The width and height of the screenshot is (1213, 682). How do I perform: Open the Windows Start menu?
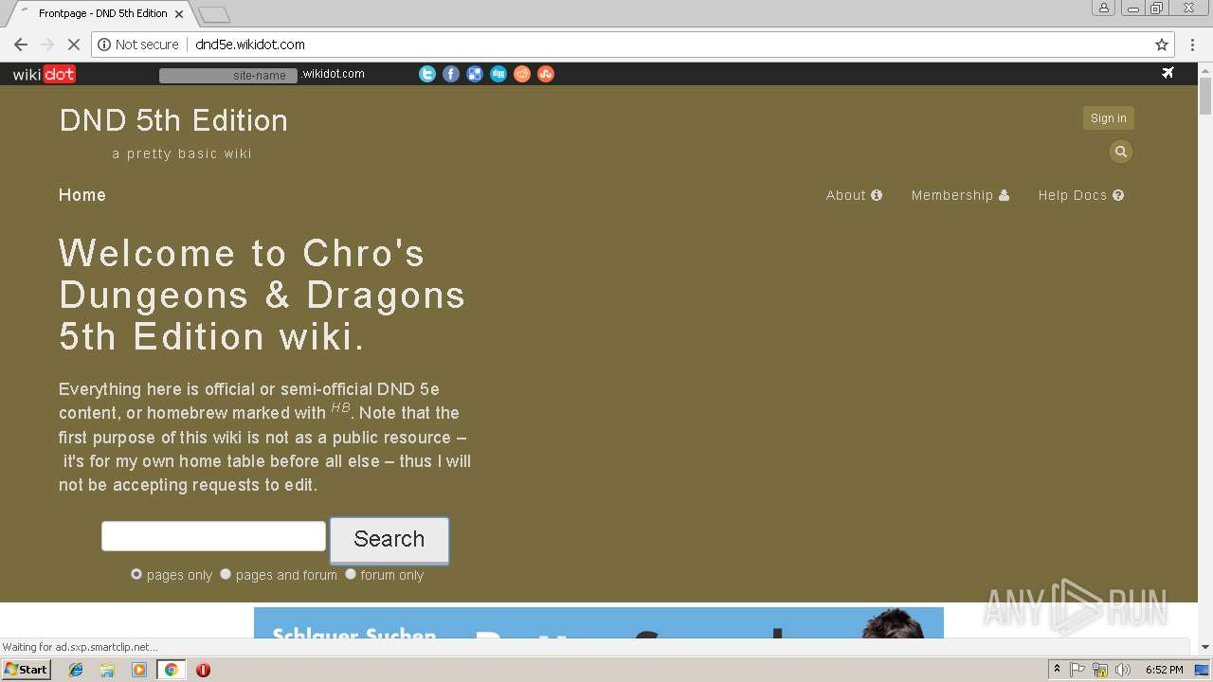click(27, 670)
